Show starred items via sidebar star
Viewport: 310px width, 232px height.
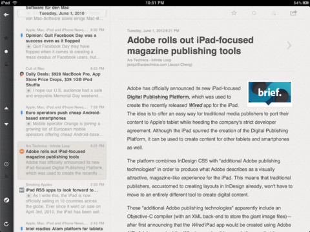pos(6,38)
